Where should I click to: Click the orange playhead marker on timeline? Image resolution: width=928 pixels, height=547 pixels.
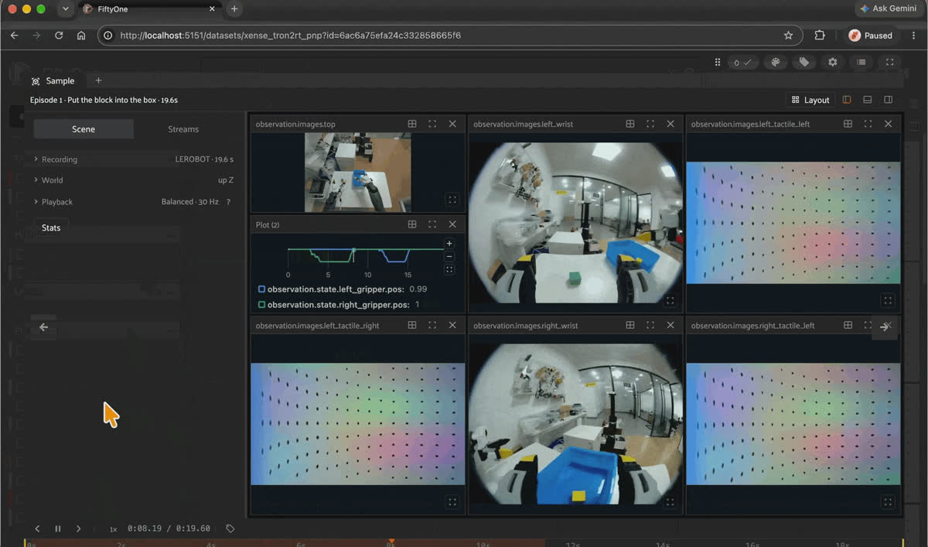tap(391, 542)
